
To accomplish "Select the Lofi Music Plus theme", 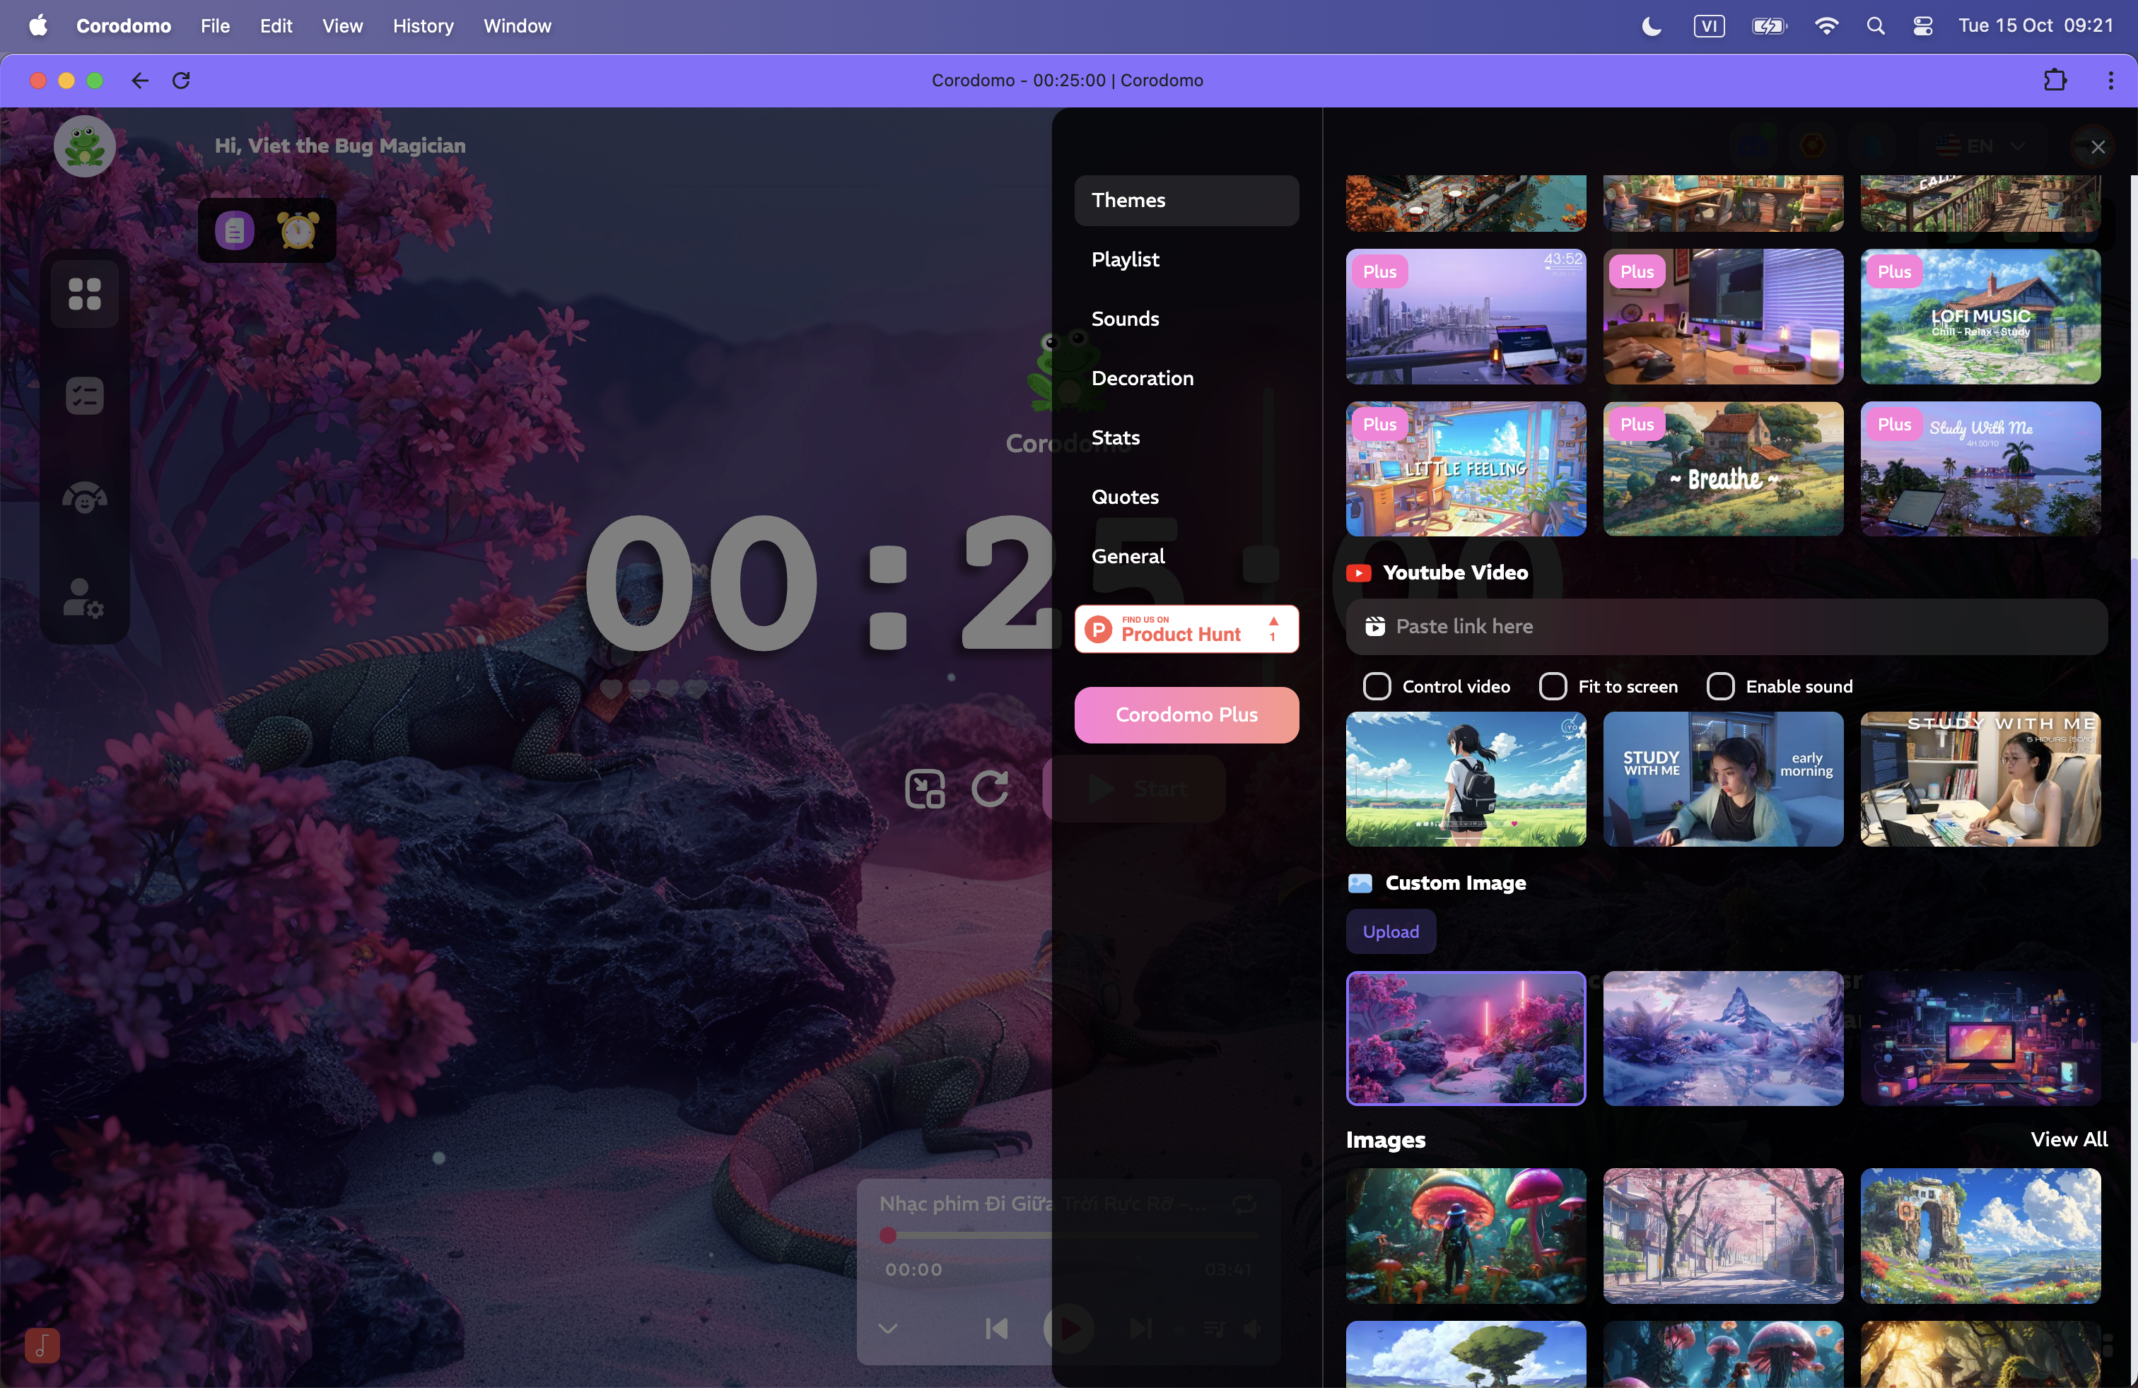I will (1981, 316).
